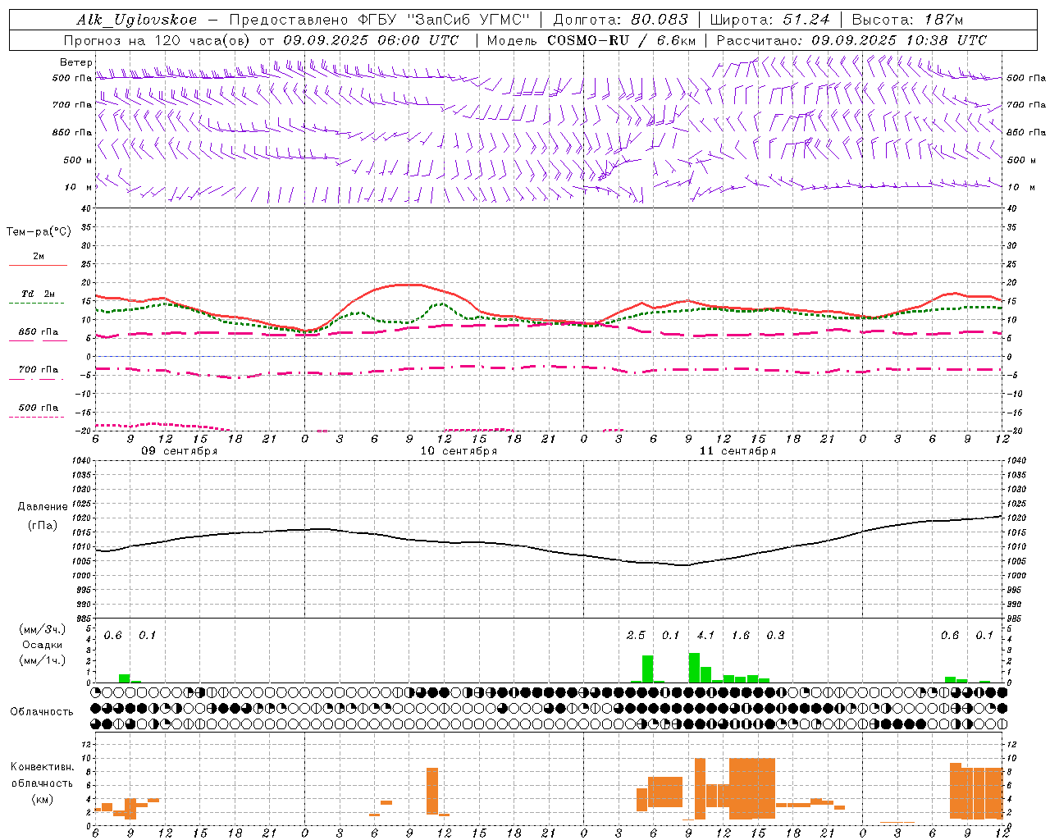
Task: Select the model label COSMO-RU / 6.6км
Action: [x=620, y=40]
